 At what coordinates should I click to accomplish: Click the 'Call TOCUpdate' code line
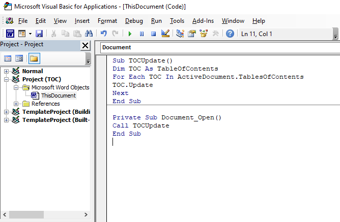[x=140, y=125]
